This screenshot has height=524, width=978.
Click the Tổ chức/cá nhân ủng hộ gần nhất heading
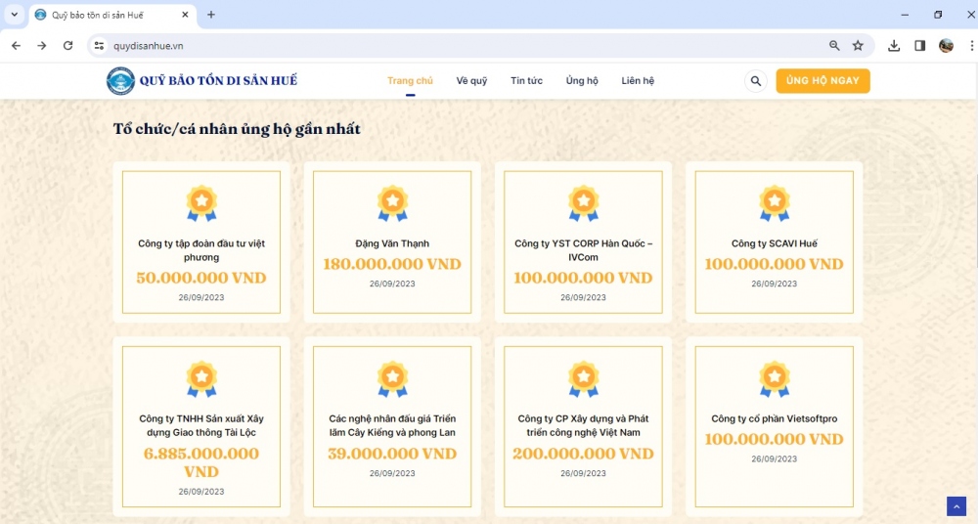tap(237, 129)
